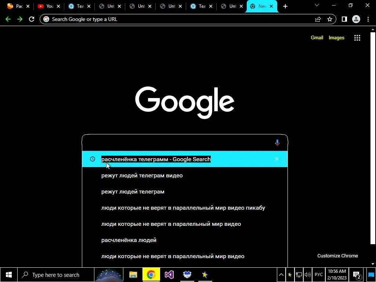Click the Chrome taskbar icon

pyautogui.click(x=151, y=275)
